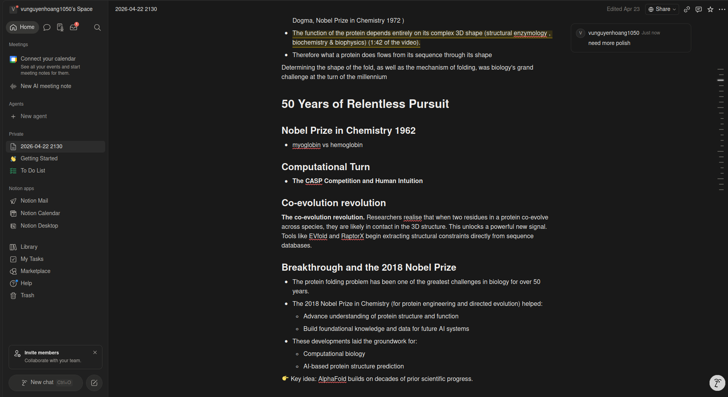Click the New chat button
This screenshot has height=397, width=728.
tap(46, 383)
